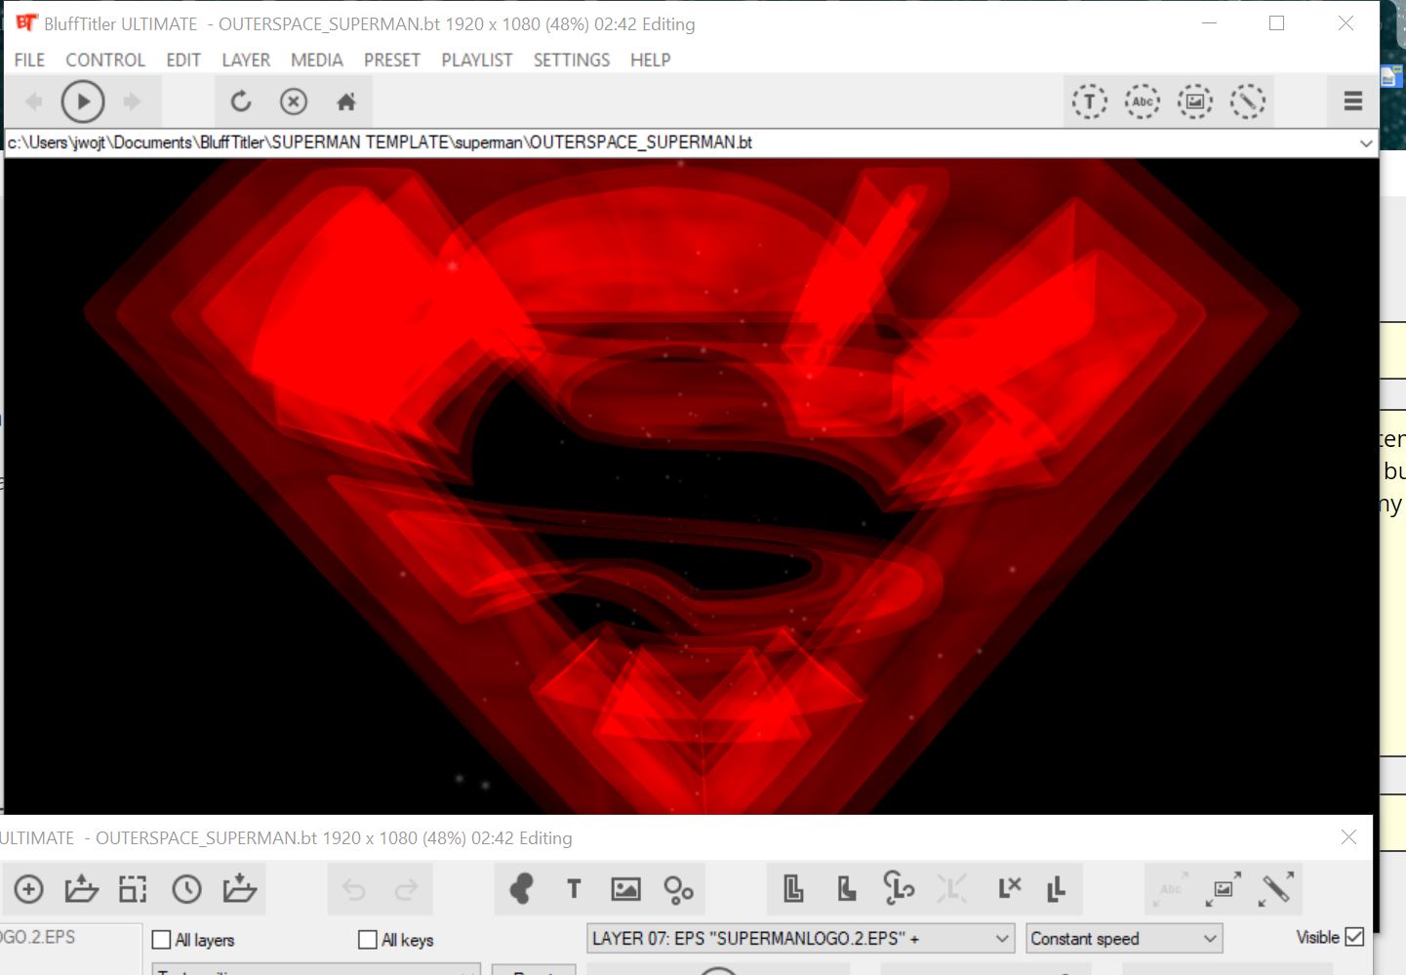
Task: Expand the file path history dropdown arrow
Action: (x=1366, y=143)
